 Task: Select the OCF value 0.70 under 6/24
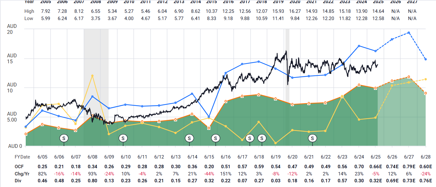click(x=359, y=165)
